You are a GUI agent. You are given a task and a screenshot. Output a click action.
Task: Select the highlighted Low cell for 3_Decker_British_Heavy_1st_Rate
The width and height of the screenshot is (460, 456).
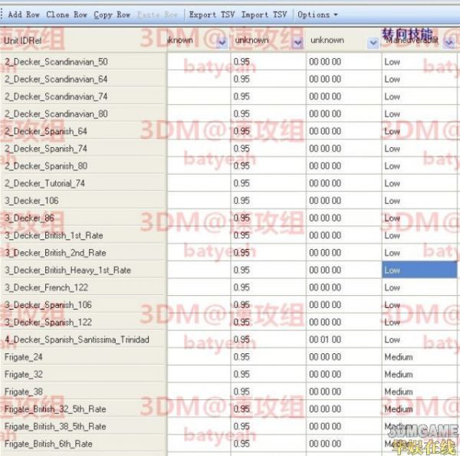pos(419,270)
